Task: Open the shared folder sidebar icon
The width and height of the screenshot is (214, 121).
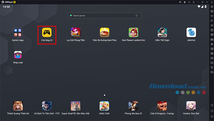Action: [212, 63]
